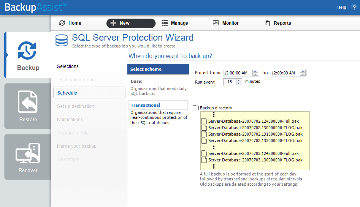360x207 pixels.
Task: Decrease the Protect from time
Action: [255, 74]
